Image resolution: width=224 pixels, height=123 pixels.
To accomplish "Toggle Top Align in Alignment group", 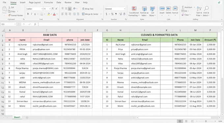I will coord(63,9).
